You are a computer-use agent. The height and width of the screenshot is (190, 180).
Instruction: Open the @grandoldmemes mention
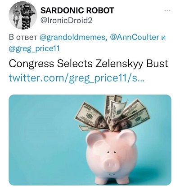tap(73, 37)
